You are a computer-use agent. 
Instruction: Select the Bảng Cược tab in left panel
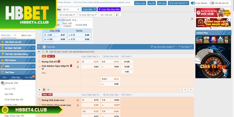pyautogui.click(x=26, y=35)
